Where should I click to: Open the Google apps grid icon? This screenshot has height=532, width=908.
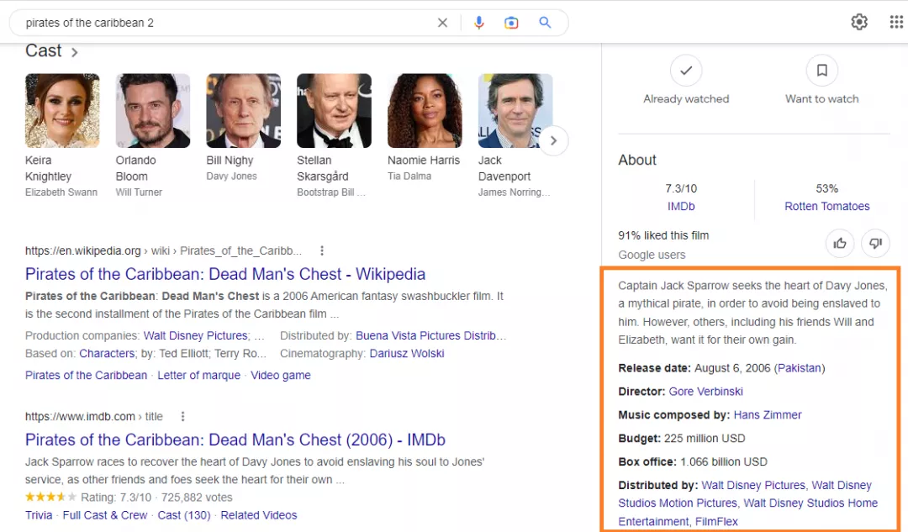(896, 22)
